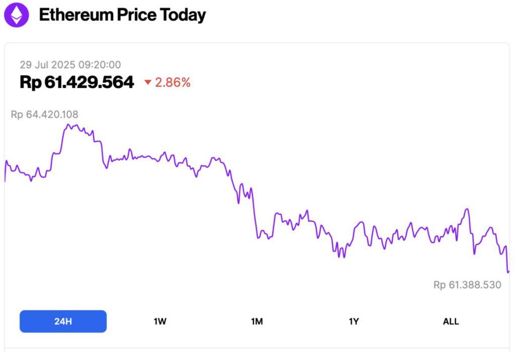Switch to the 1W timeframe
The height and width of the screenshot is (352, 515).
pyautogui.click(x=159, y=321)
